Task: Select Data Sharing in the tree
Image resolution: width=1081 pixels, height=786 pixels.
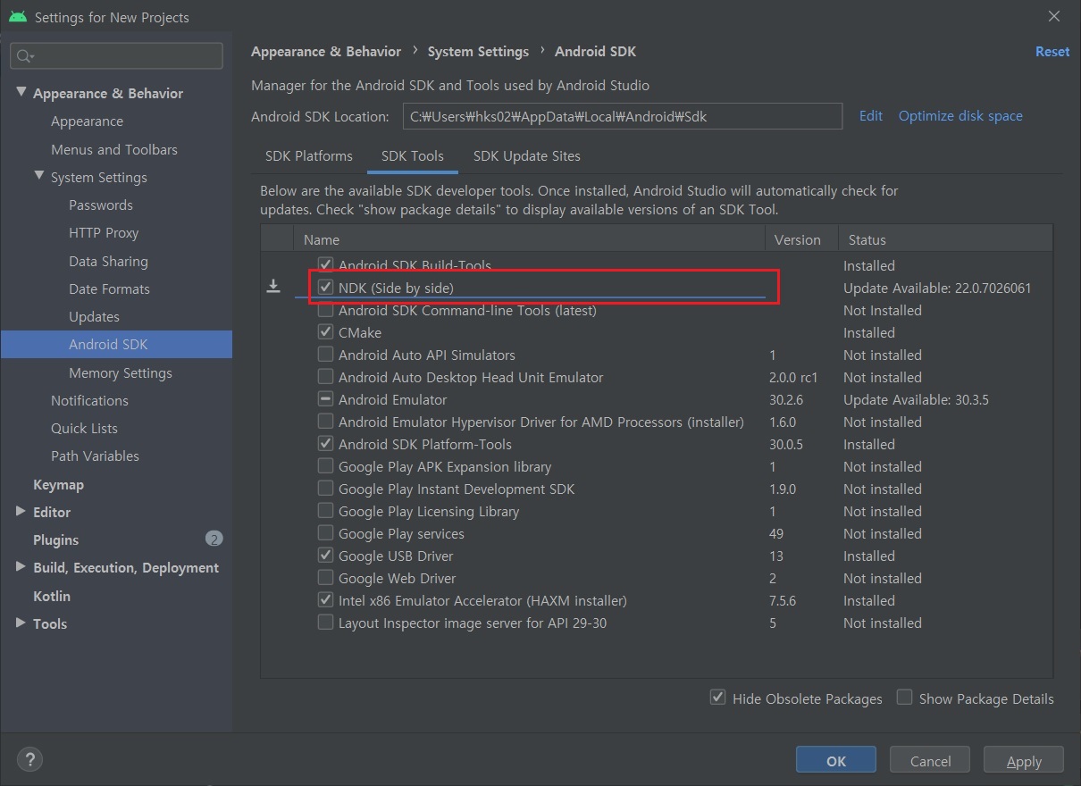Action: pyautogui.click(x=108, y=261)
